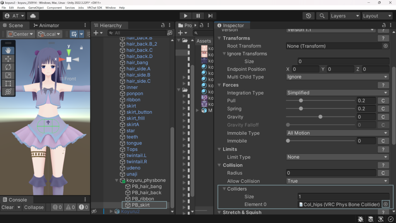This screenshot has height=223, width=396.
Task: Select the Hand tool in Scene view
Action: [8, 51]
